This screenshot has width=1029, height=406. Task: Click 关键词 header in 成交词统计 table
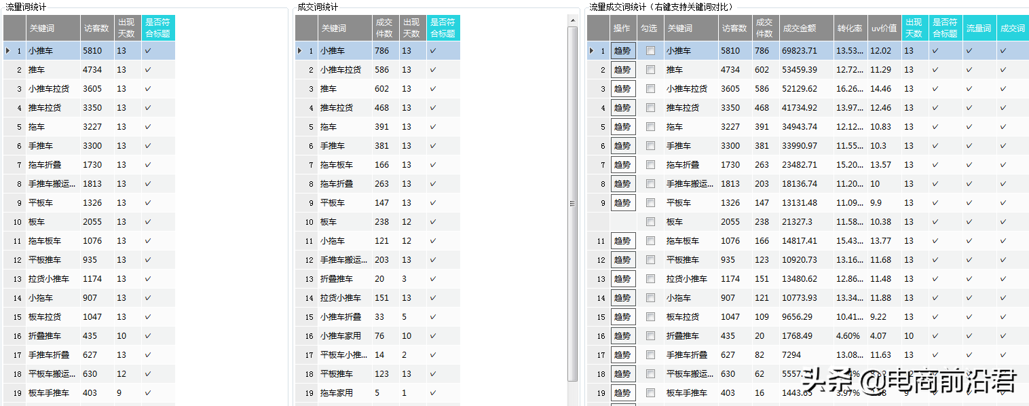345,29
